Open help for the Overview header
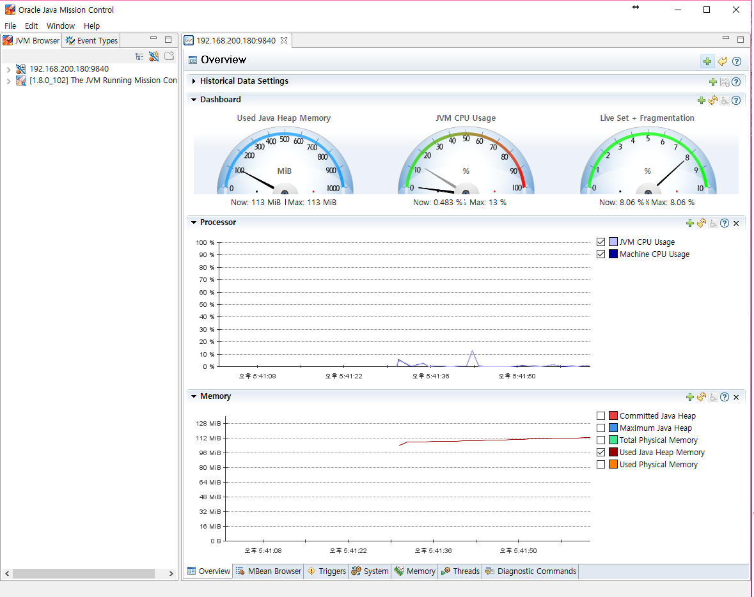754x597 pixels. pos(737,61)
